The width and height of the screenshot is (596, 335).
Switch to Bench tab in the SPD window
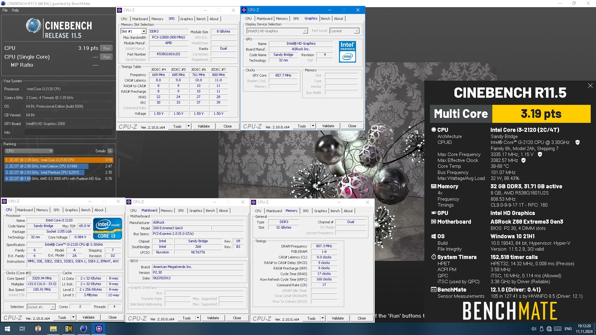(x=201, y=19)
